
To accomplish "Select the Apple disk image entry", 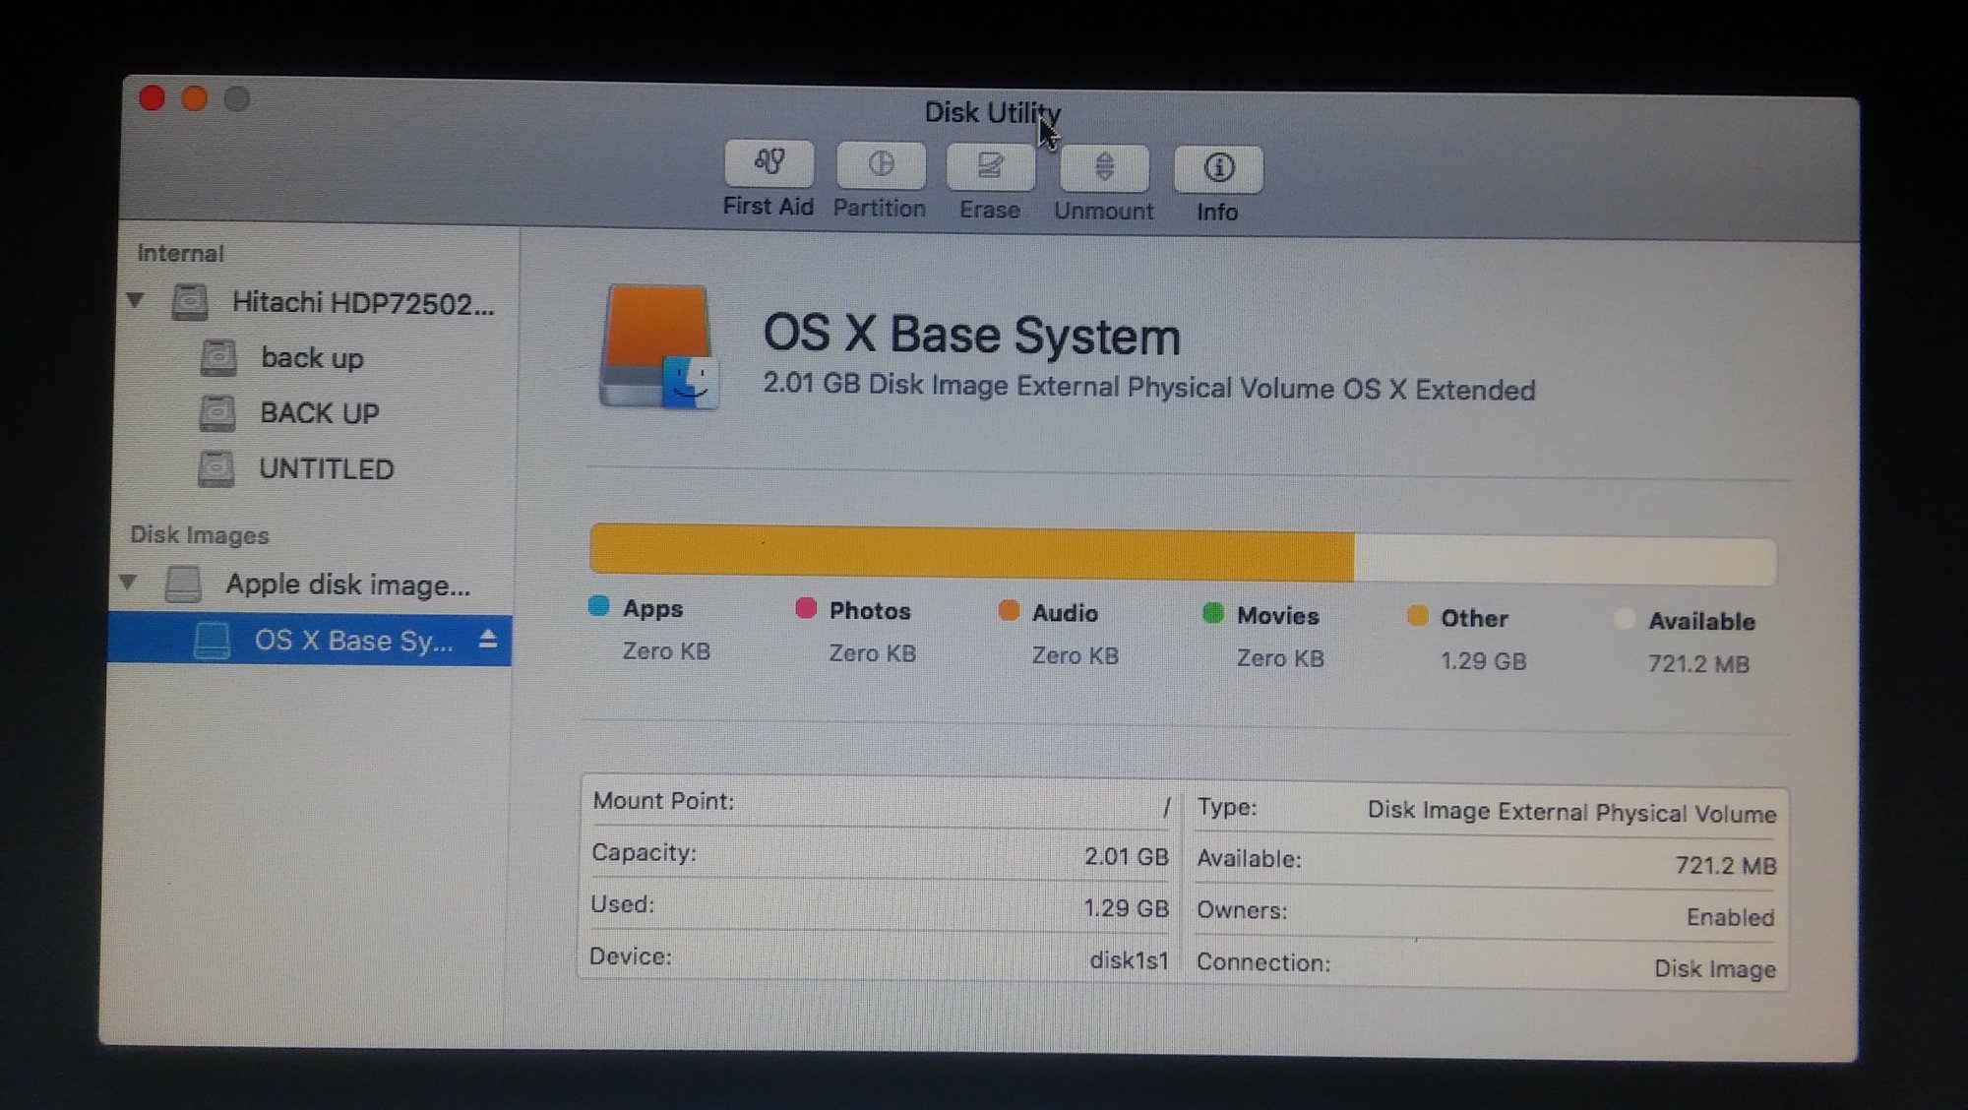I will coord(347,585).
